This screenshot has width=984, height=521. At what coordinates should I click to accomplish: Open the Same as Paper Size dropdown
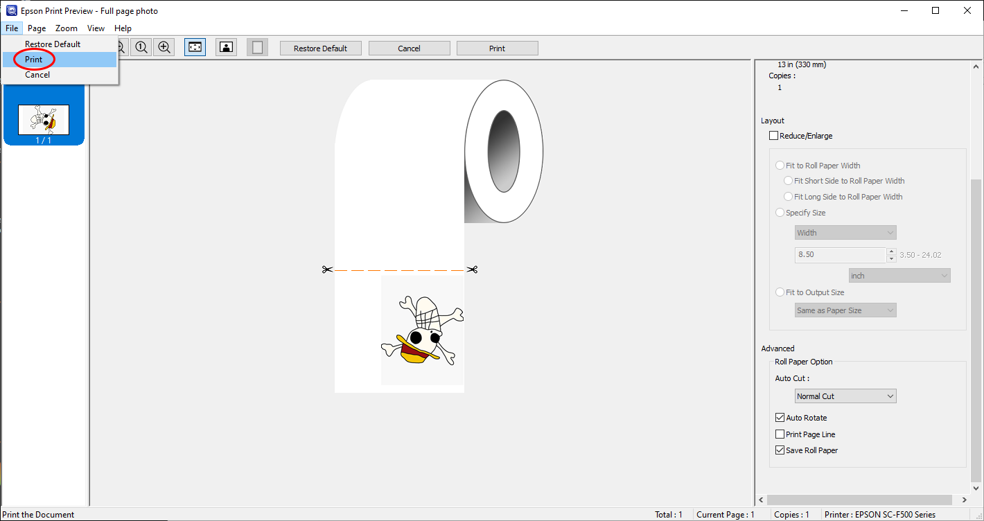tap(845, 310)
